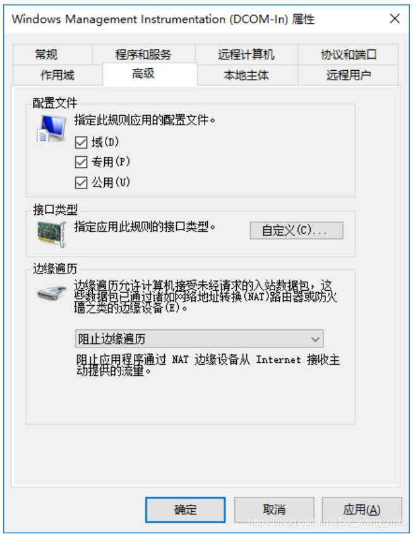Click the network card interface icon
Viewport: 413px width, 534px height.
click(x=52, y=234)
